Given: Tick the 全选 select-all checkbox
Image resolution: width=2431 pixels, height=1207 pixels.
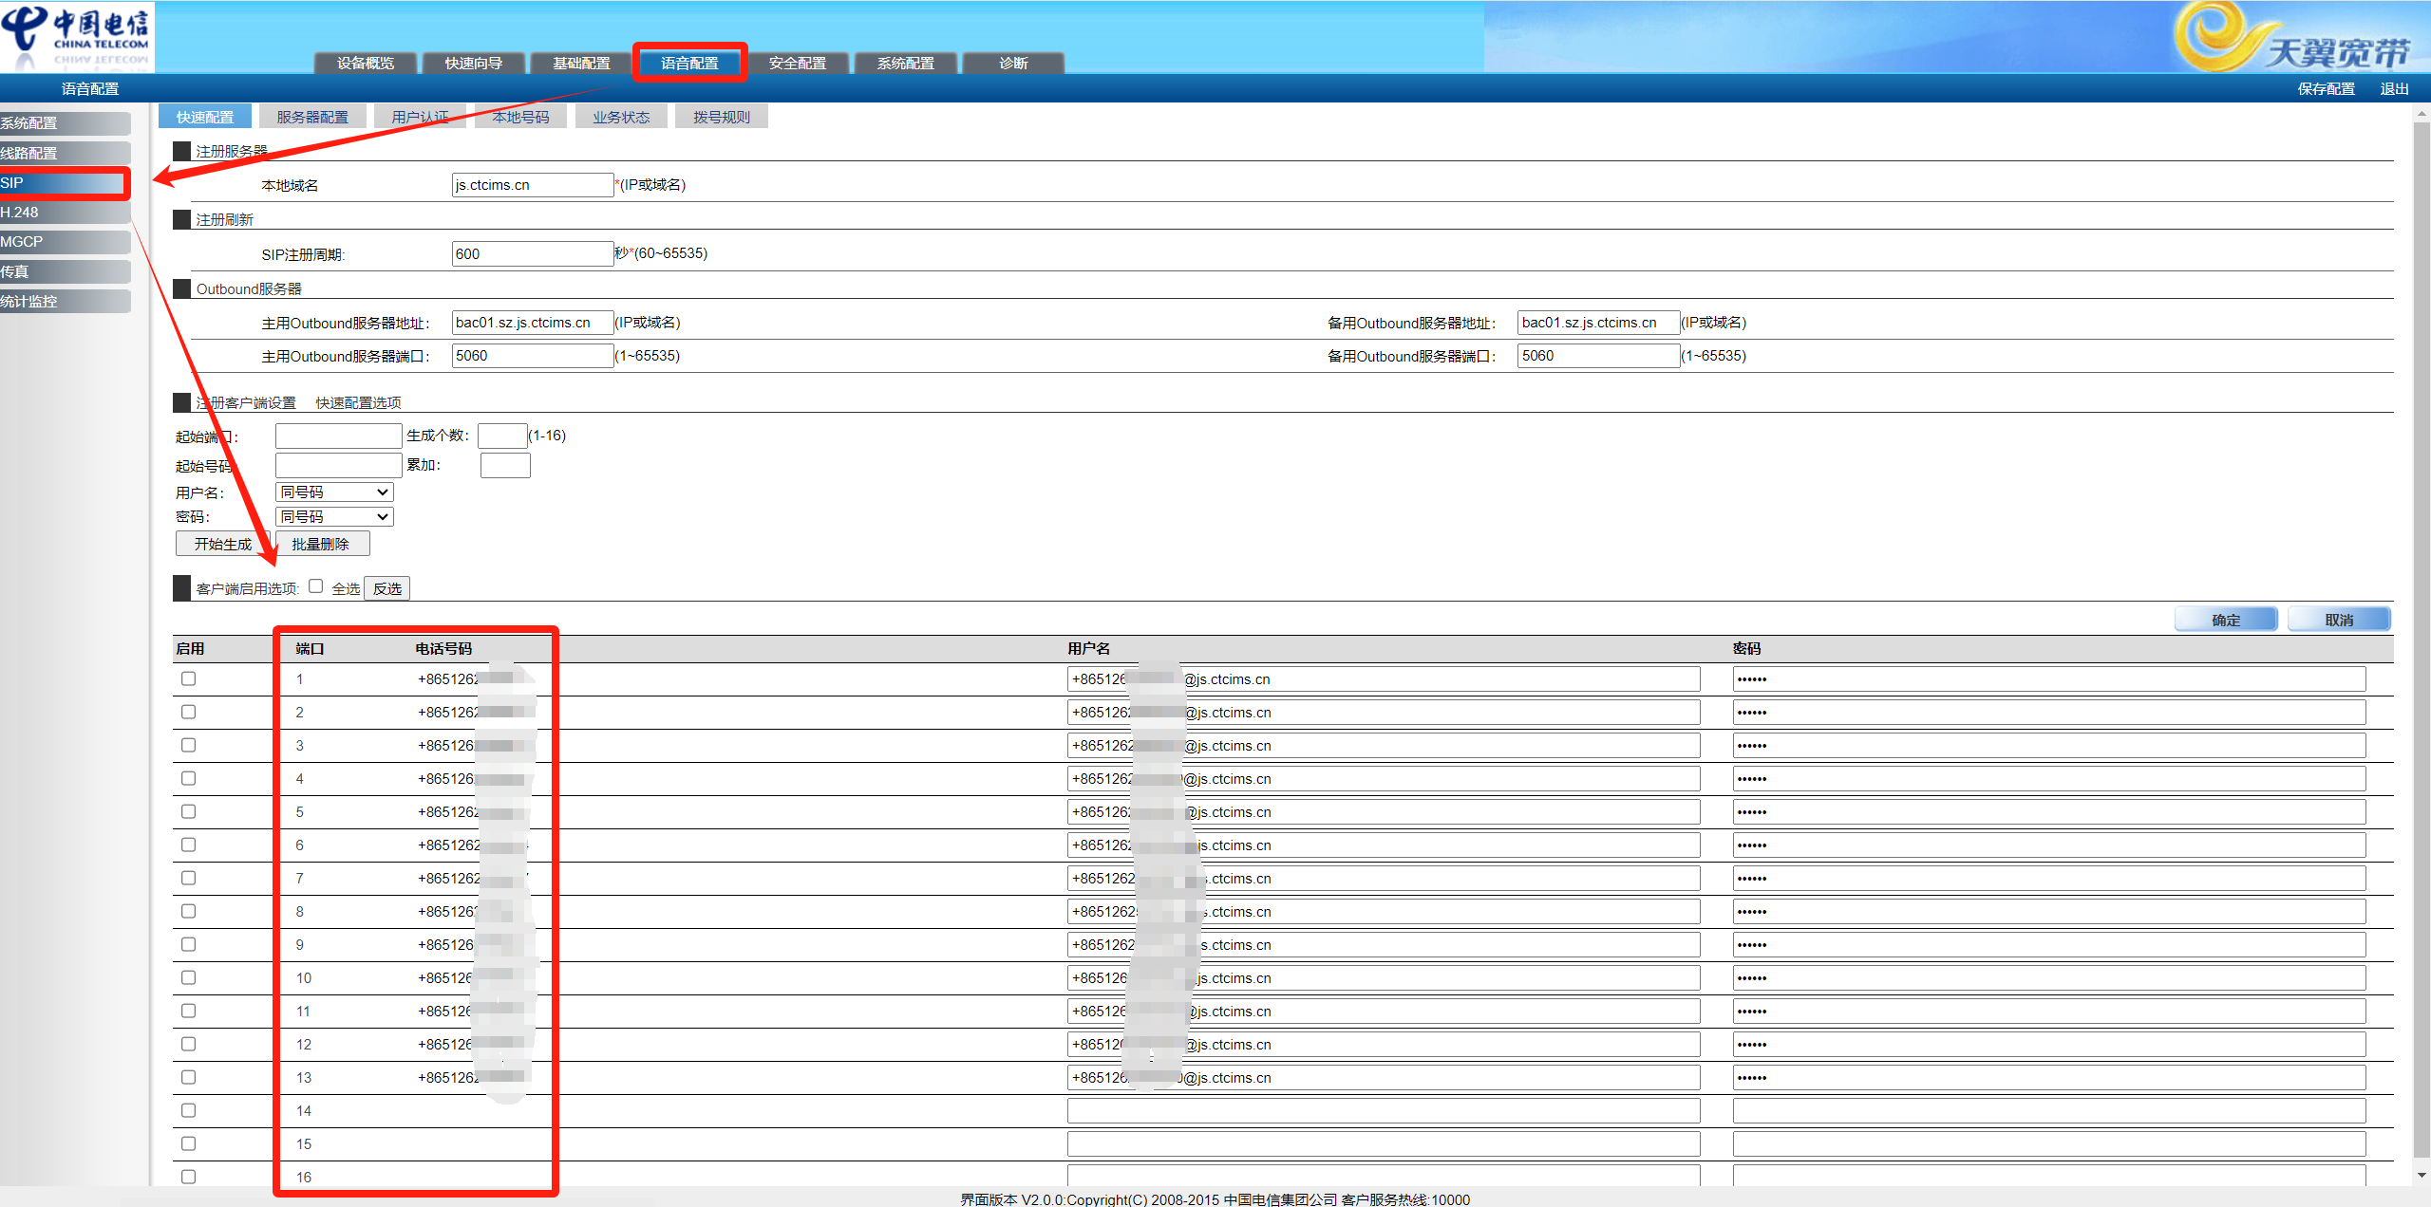Looking at the screenshot, I should (316, 586).
